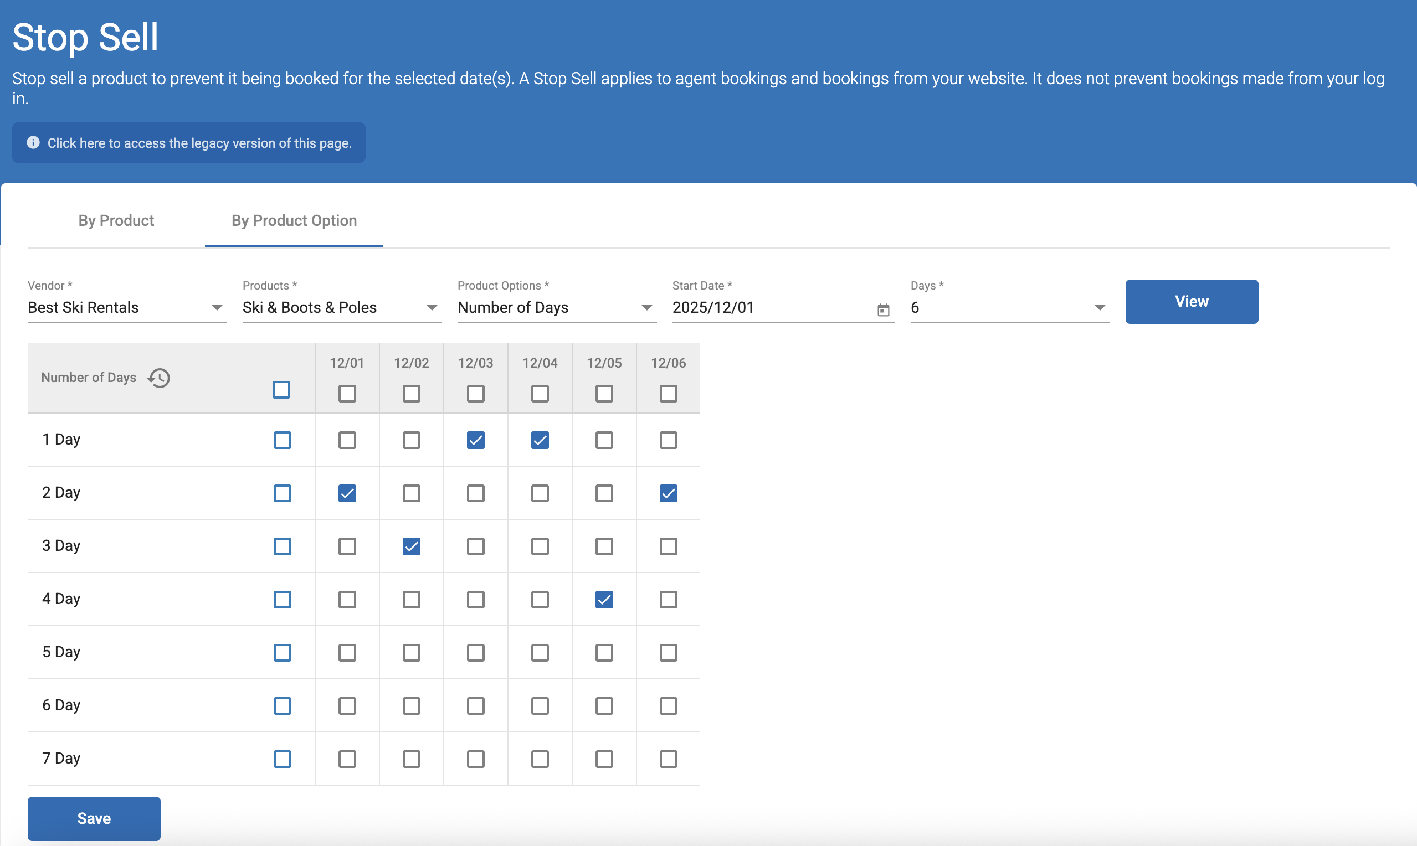Open the legacy version page link
The height and width of the screenshot is (846, 1417).
coord(199,143)
